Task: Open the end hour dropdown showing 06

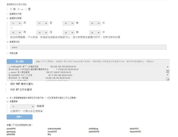Action: (x=68, y=32)
